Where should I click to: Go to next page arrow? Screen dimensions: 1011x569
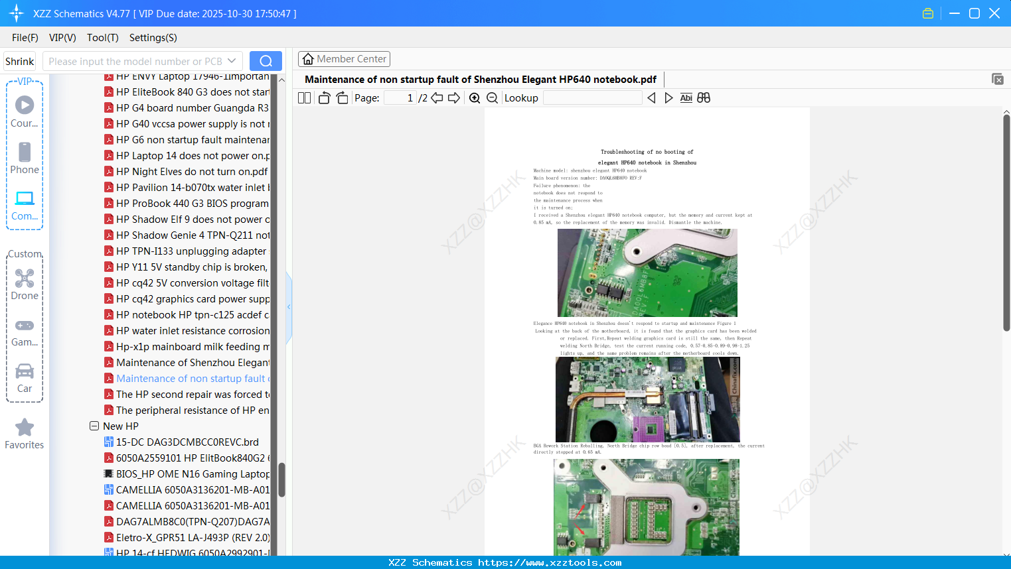(x=454, y=98)
